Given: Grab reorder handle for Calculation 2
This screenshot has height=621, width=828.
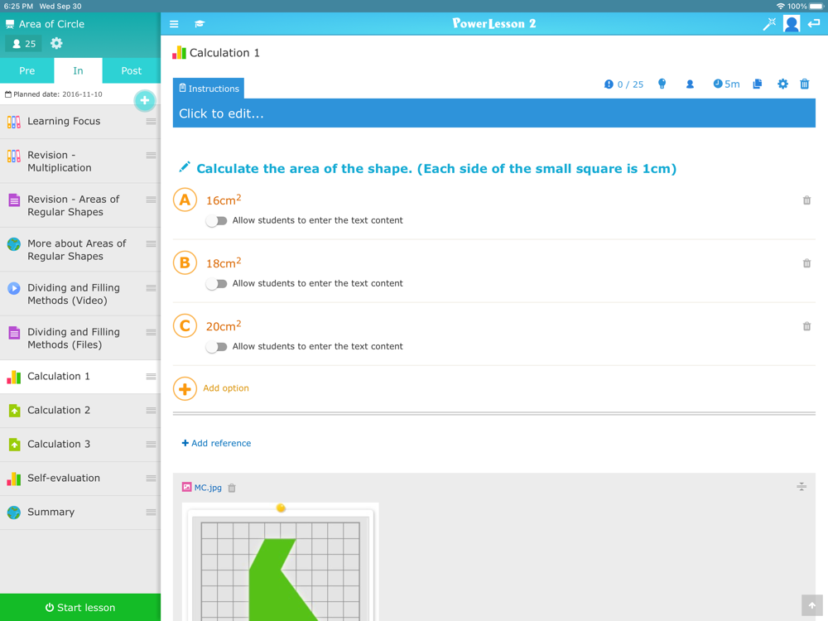Looking at the screenshot, I should 151,411.
